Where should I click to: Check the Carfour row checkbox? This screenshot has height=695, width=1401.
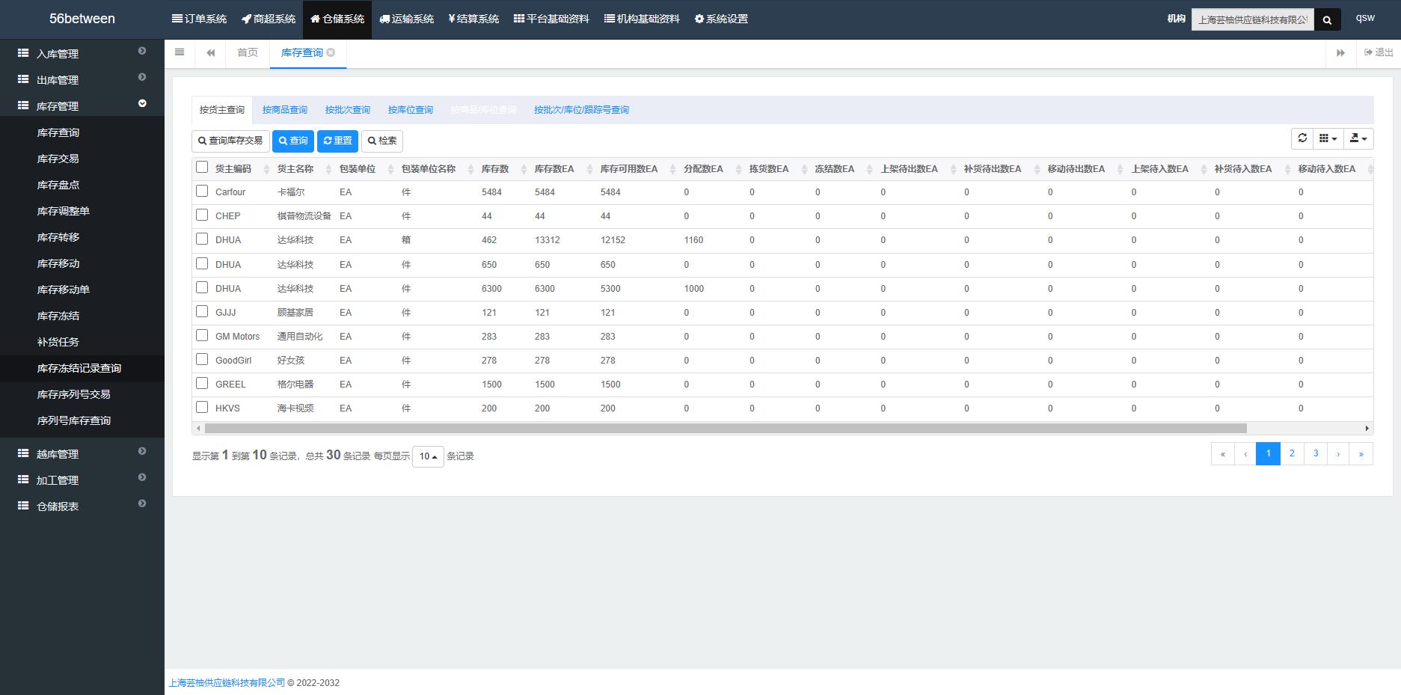pyautogui.click(x=202, y=192)
